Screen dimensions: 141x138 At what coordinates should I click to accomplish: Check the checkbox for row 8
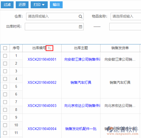point(5,110)
